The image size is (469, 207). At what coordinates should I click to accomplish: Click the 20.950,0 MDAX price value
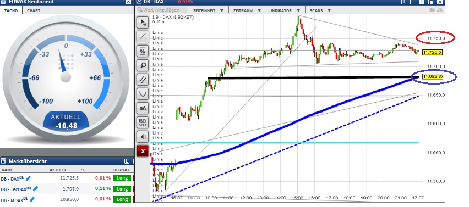click(x=69, y=199)
